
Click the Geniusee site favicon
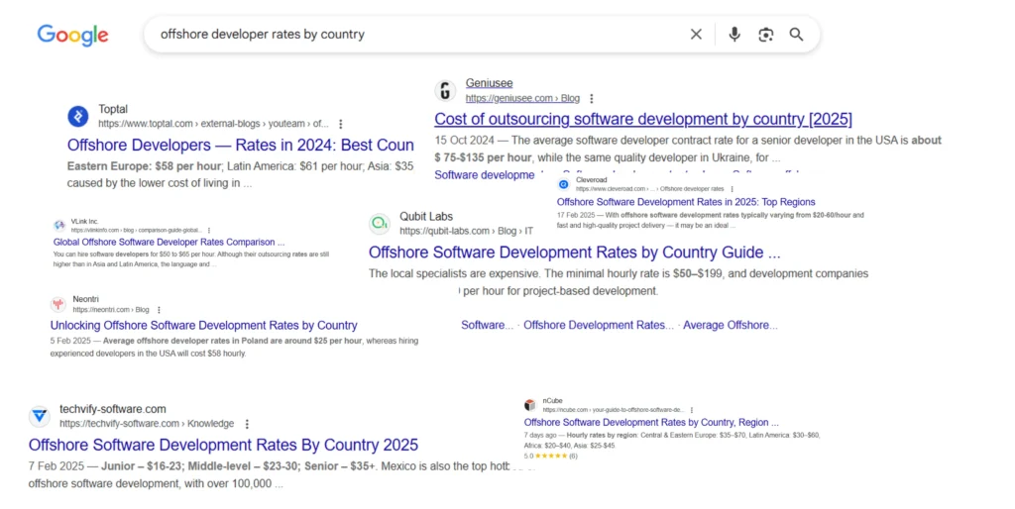[x=445, y=90]
